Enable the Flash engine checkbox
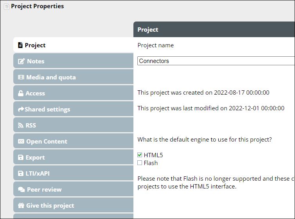The height and width of the screenshot is (219, 295). pos(140,163)
